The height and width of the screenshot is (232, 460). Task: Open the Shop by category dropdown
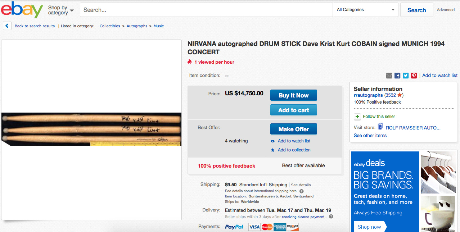click(61, 10)
